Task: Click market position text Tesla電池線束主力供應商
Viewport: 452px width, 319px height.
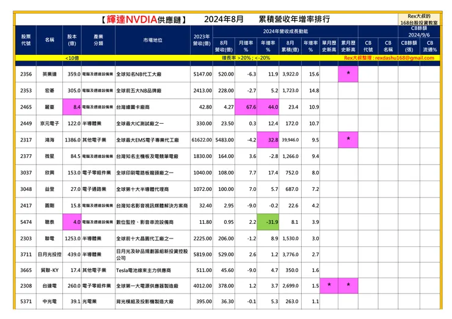Action: [144, 270]
